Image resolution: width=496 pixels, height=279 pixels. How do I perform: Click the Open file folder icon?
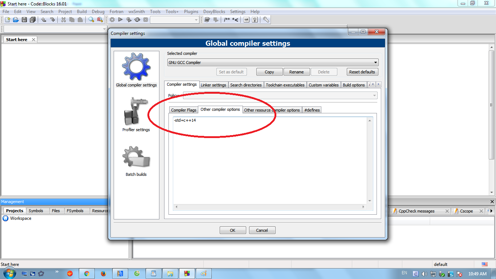pos(16,20)
